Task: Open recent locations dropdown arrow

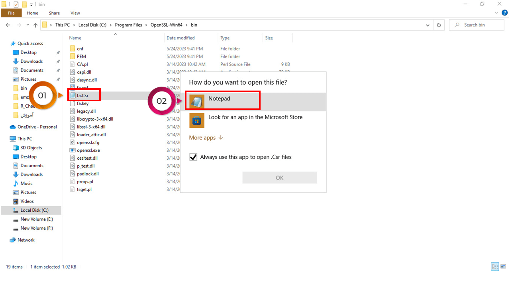Action: coord(27,25)
